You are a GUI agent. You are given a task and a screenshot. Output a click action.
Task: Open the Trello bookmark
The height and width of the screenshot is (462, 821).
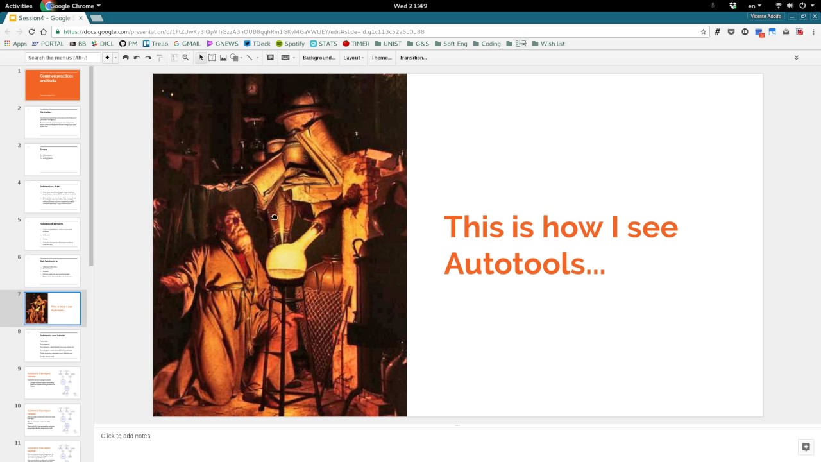155,44
